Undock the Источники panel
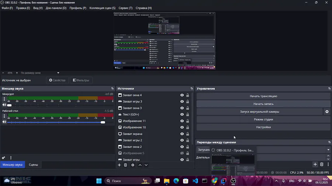 pos(191,89)
